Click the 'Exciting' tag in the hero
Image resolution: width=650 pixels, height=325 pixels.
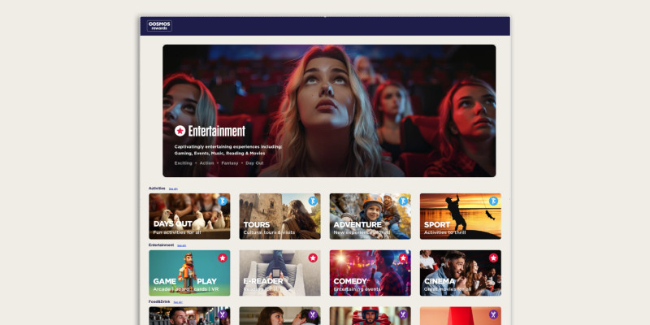pos(184,163)
